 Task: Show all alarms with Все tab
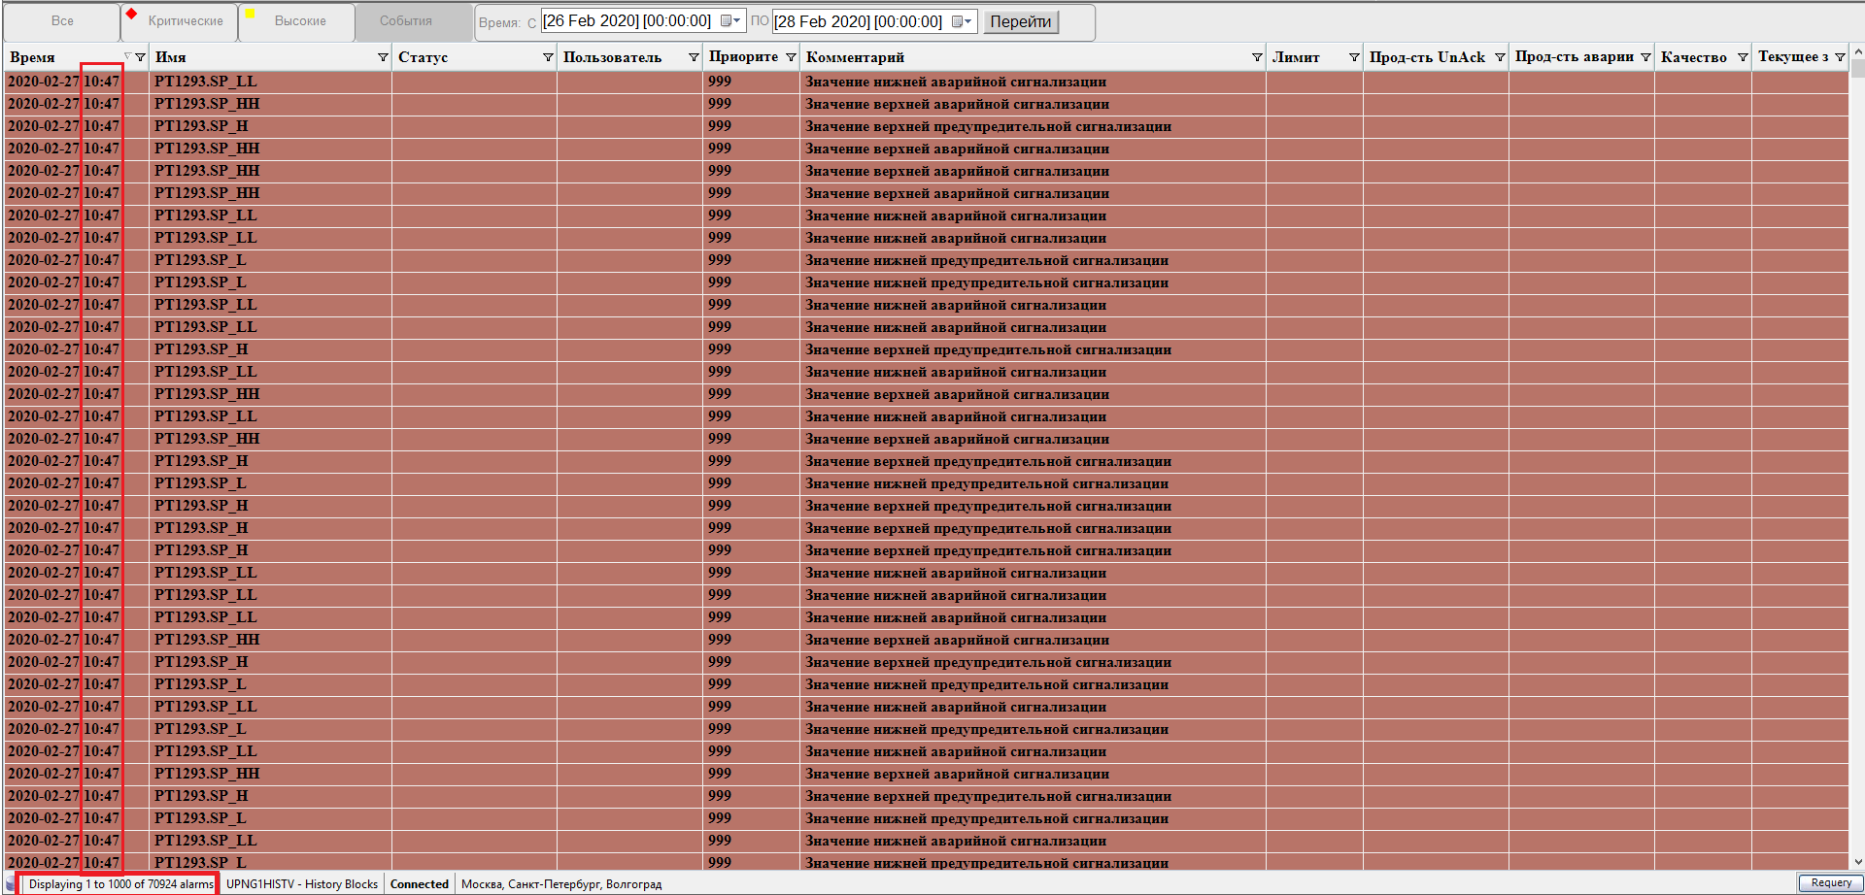tap(62, 21)
